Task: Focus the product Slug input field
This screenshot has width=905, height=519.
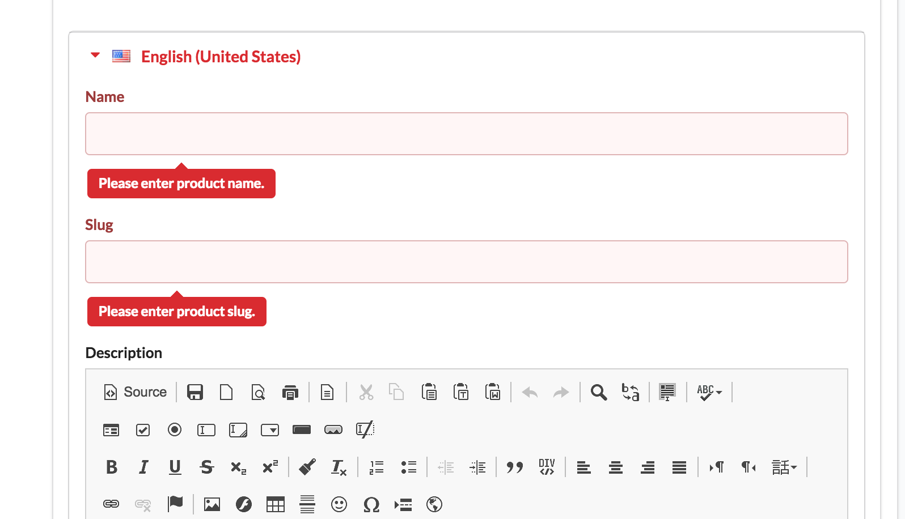Action: coord(467,262)
